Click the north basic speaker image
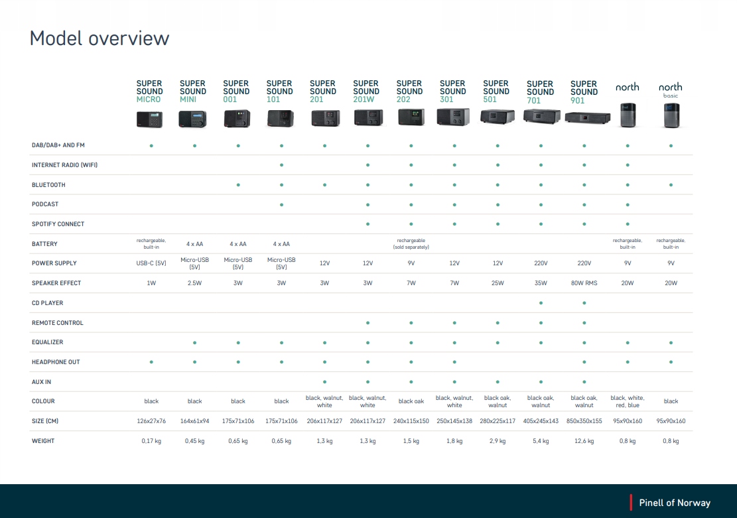Viewport: 737px width, 518px height. tap(671, 115)
